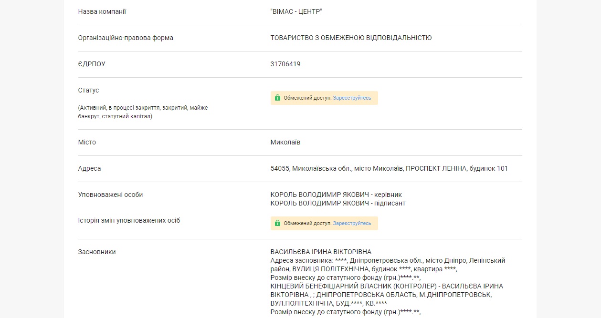This screenshot has width=601, height=318.
Task: Click the city value Миколаїв
Action: click(x=285, y=142)
